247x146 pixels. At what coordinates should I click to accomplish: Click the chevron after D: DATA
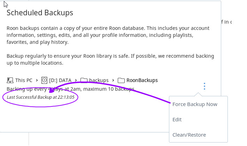76,80
